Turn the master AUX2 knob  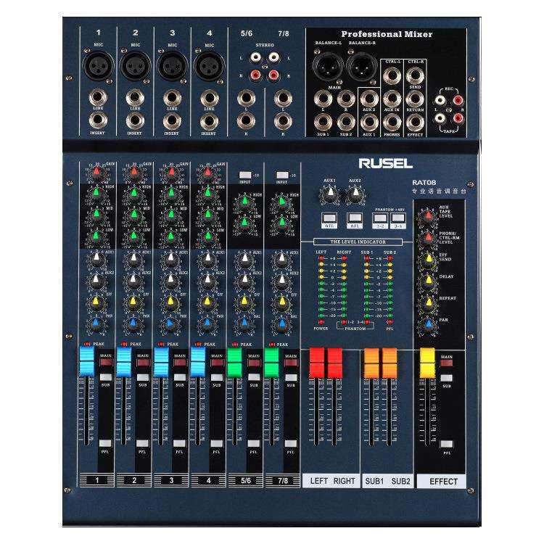tap(355, 194)
